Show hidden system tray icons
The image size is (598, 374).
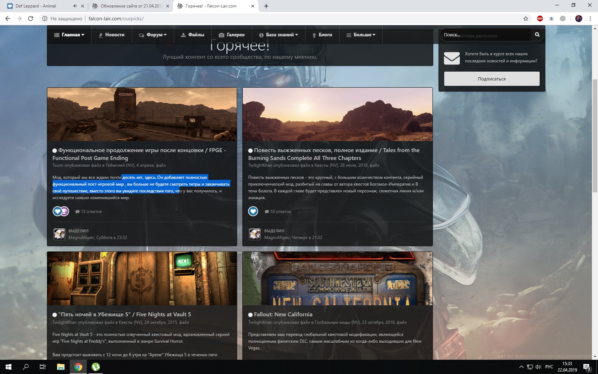pos(521,367)
